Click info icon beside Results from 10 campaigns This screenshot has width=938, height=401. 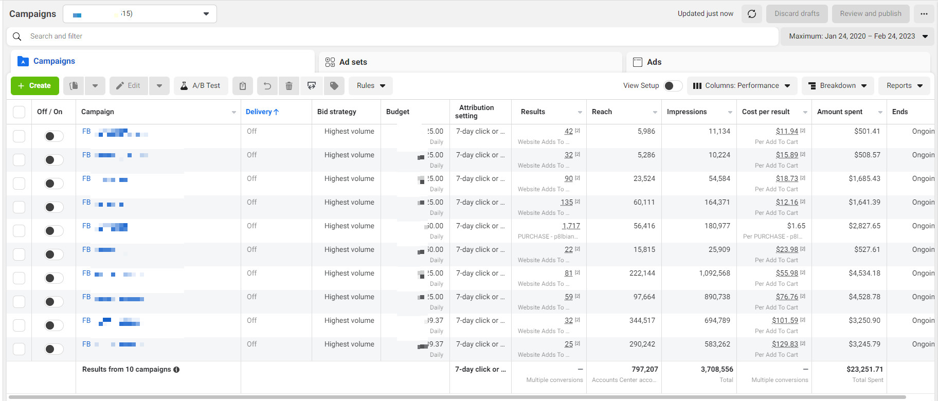click(176, 370)
